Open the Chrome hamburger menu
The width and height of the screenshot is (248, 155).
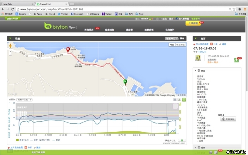coord(245,9)
